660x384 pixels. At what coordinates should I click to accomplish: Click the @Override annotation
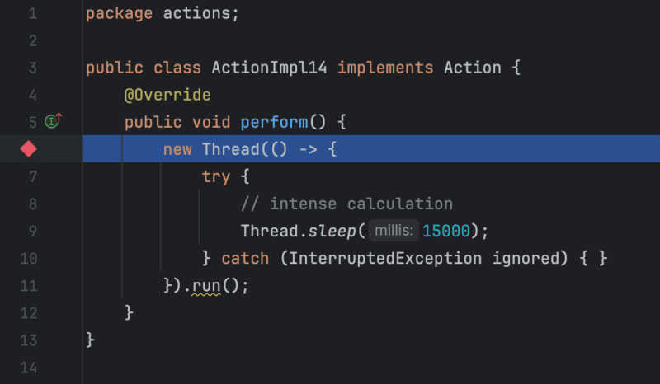pos(167,95)
